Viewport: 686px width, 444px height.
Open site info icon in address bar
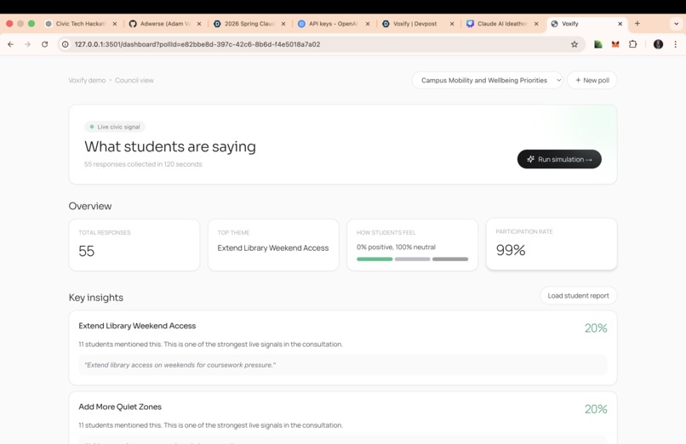(x=66, y=44)
